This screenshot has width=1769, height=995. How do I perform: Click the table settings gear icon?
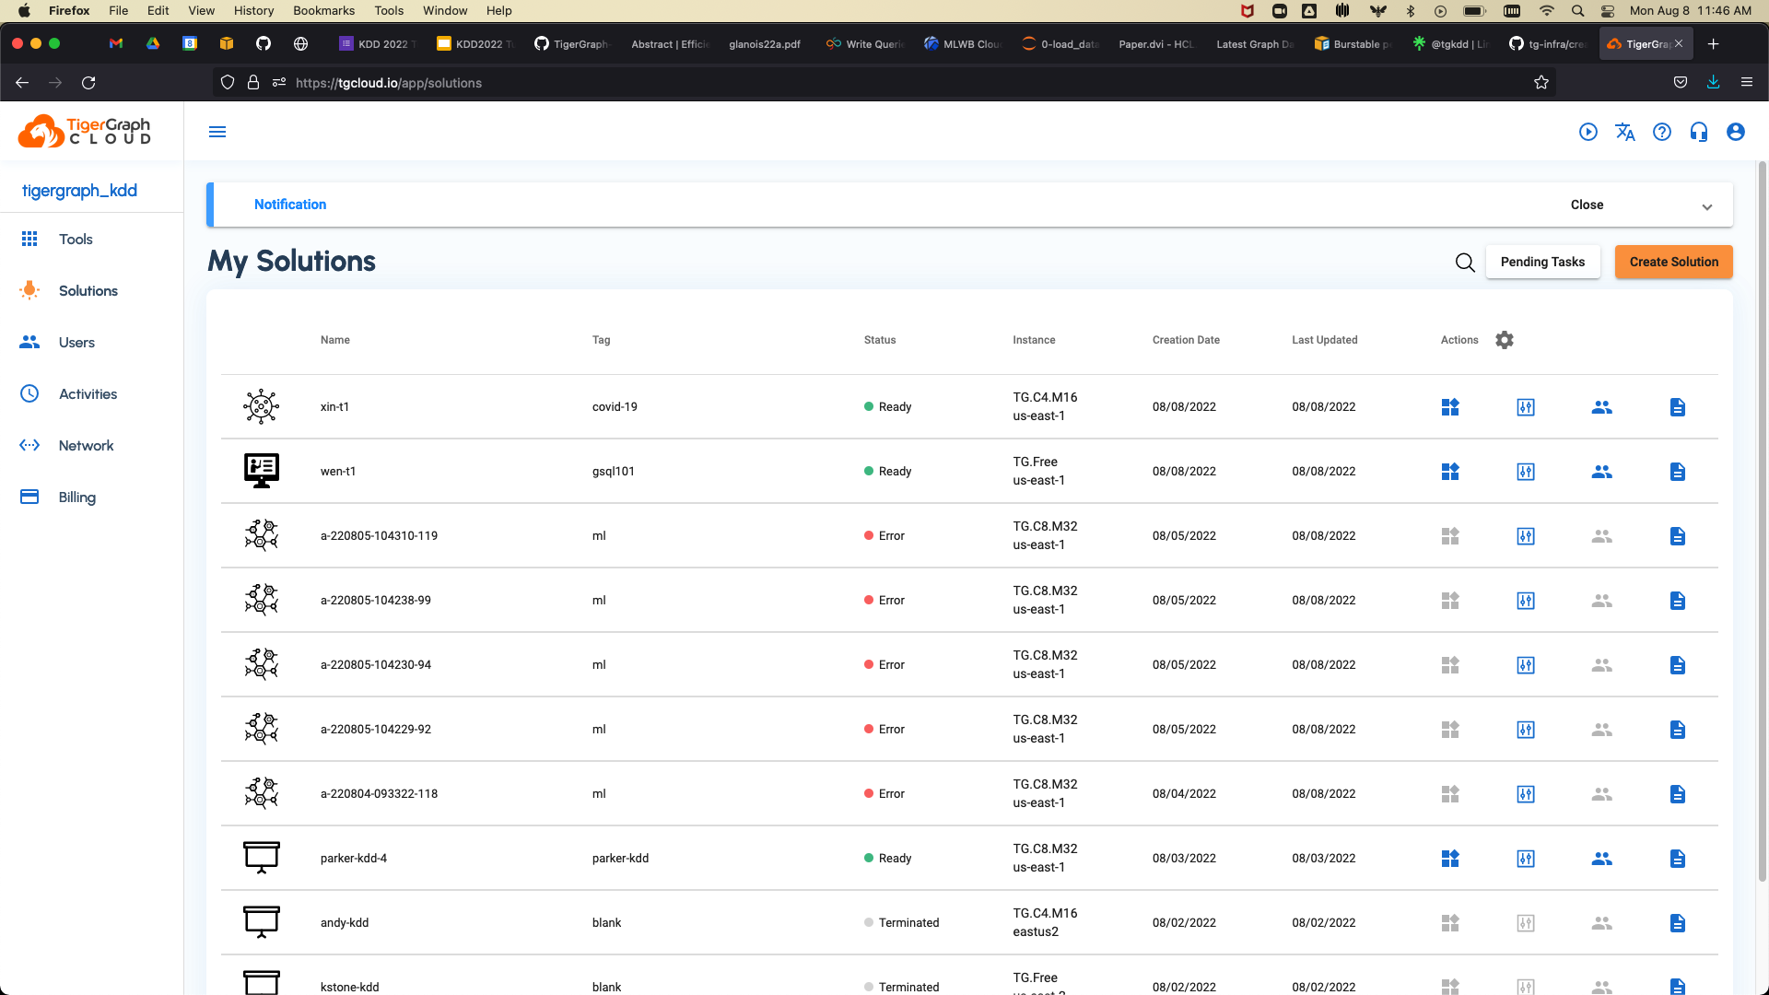point(1505,340)
